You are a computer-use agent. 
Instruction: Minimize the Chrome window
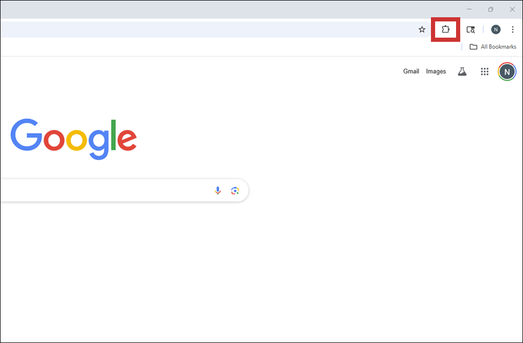click(469, 9)
